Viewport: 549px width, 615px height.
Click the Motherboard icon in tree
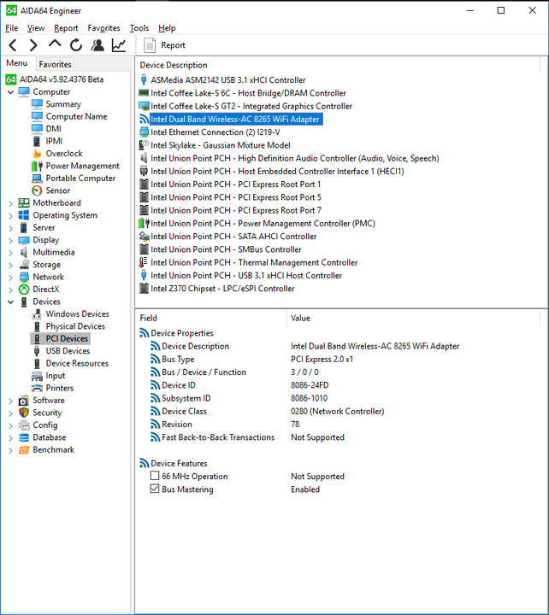click(24, 202)
